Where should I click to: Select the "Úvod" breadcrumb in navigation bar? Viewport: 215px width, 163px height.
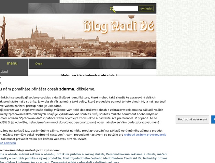(39, 64)
